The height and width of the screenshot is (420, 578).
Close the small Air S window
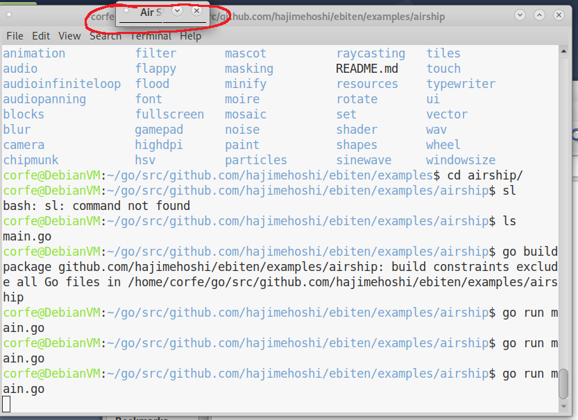click(x=197, y=11)
